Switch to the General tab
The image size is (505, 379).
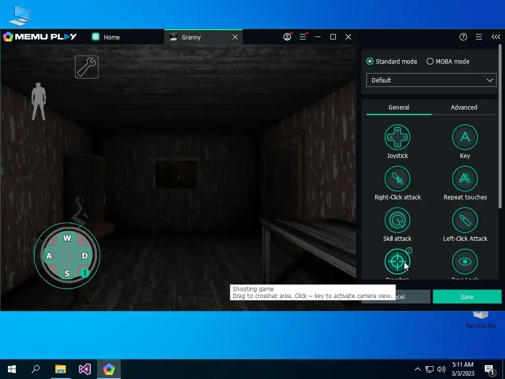click(x=398, y=107)
